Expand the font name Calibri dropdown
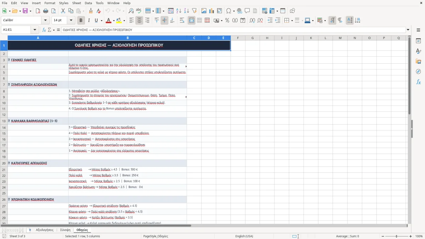Viewport: 425px width, 239px height. point(45,21)
